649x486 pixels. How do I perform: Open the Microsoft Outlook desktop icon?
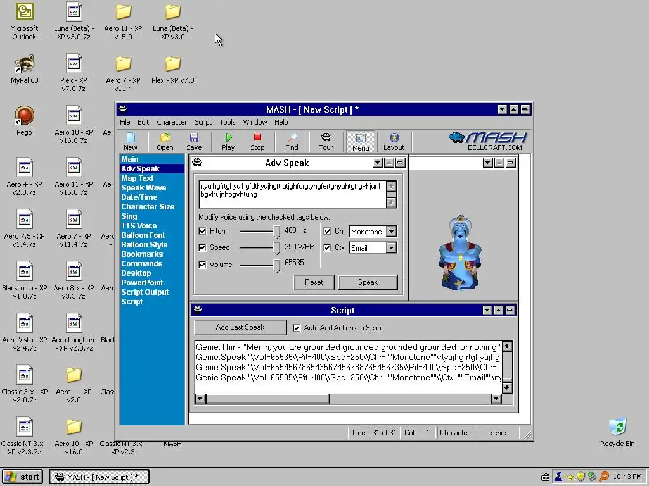coord(24,21)
